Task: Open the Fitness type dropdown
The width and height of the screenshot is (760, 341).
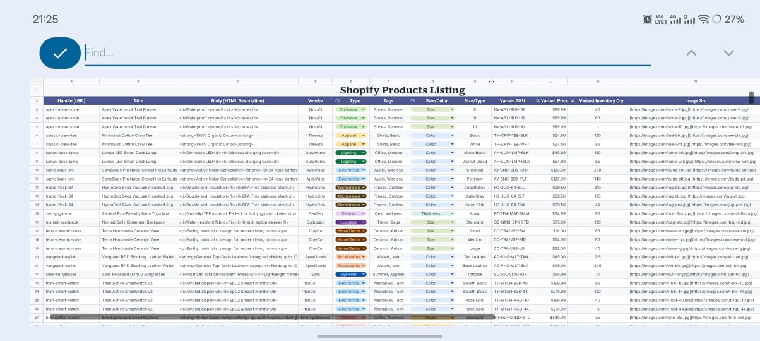Action: coord(351,213)
